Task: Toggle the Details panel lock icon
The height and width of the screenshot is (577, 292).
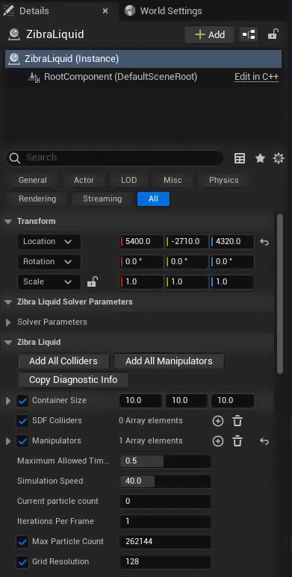Action: pos(273,34)
